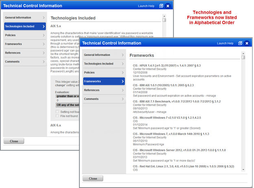Click 'Frameworks' pane heading
254x188 pixels.
(142, 55)
